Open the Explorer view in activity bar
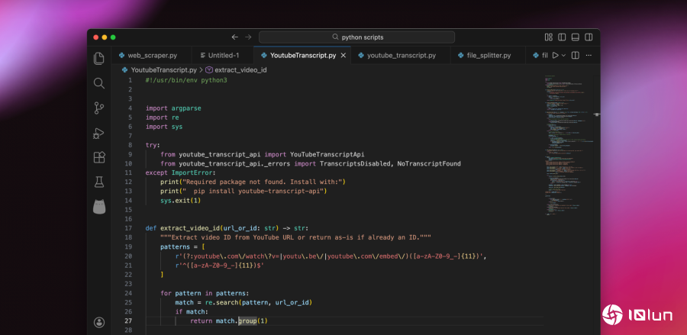The height and width of the screenshot is (335, 687). 98,59
